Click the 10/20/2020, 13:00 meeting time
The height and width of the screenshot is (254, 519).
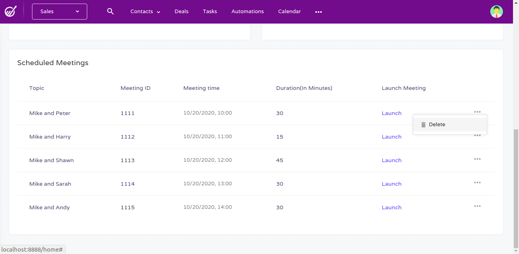click(x=208, y=184)
